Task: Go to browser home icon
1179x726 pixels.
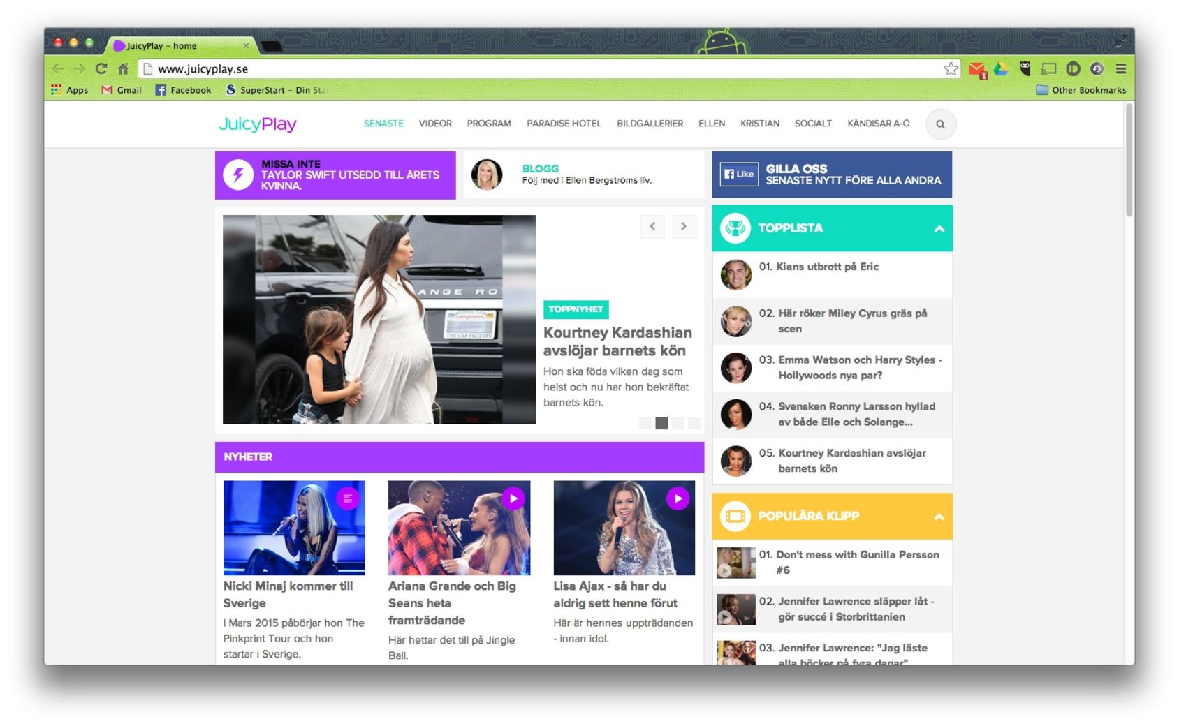Action: [x=123, y=68]
